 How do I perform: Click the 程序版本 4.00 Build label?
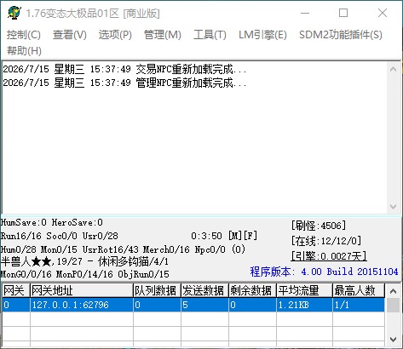pos(324,272)
